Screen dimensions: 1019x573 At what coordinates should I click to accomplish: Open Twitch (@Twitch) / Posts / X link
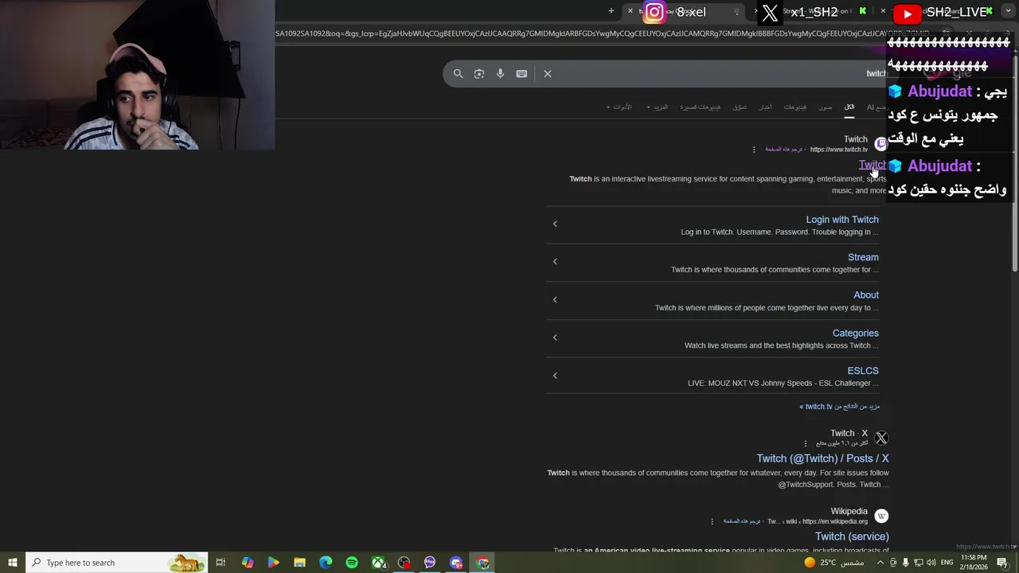click(x=822, y=458)
